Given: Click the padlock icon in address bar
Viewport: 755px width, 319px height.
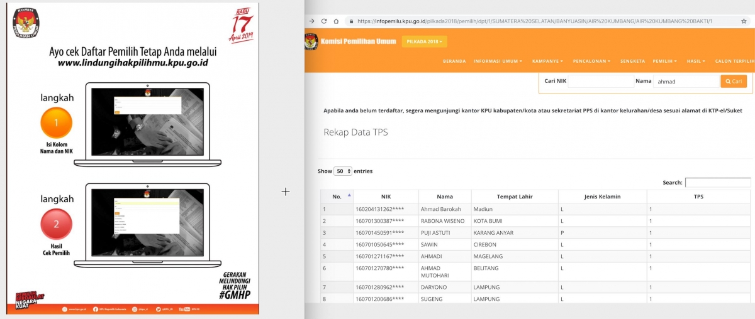Looking at the screenshot, I should tap(351, 21).
